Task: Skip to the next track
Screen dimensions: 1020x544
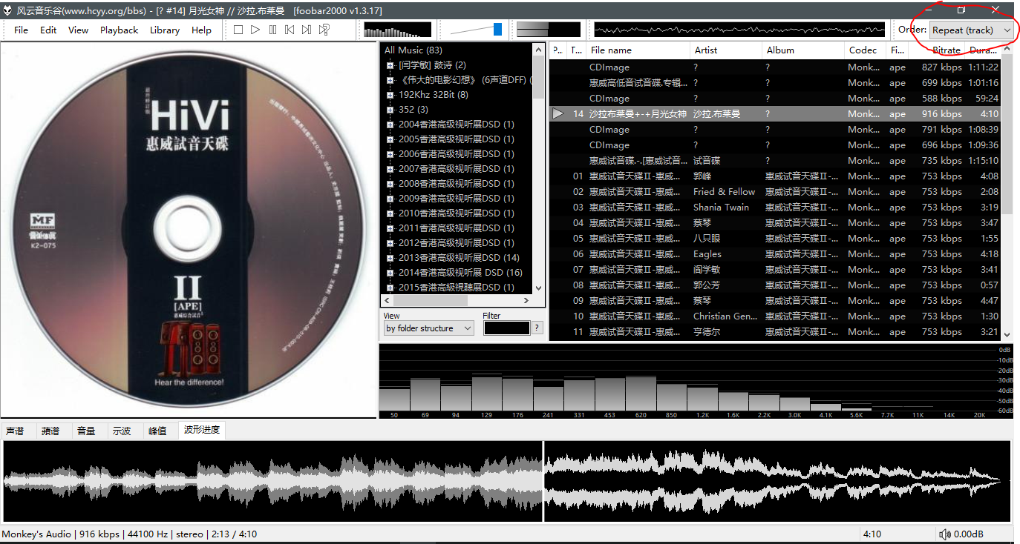Action: click(307, 30)
